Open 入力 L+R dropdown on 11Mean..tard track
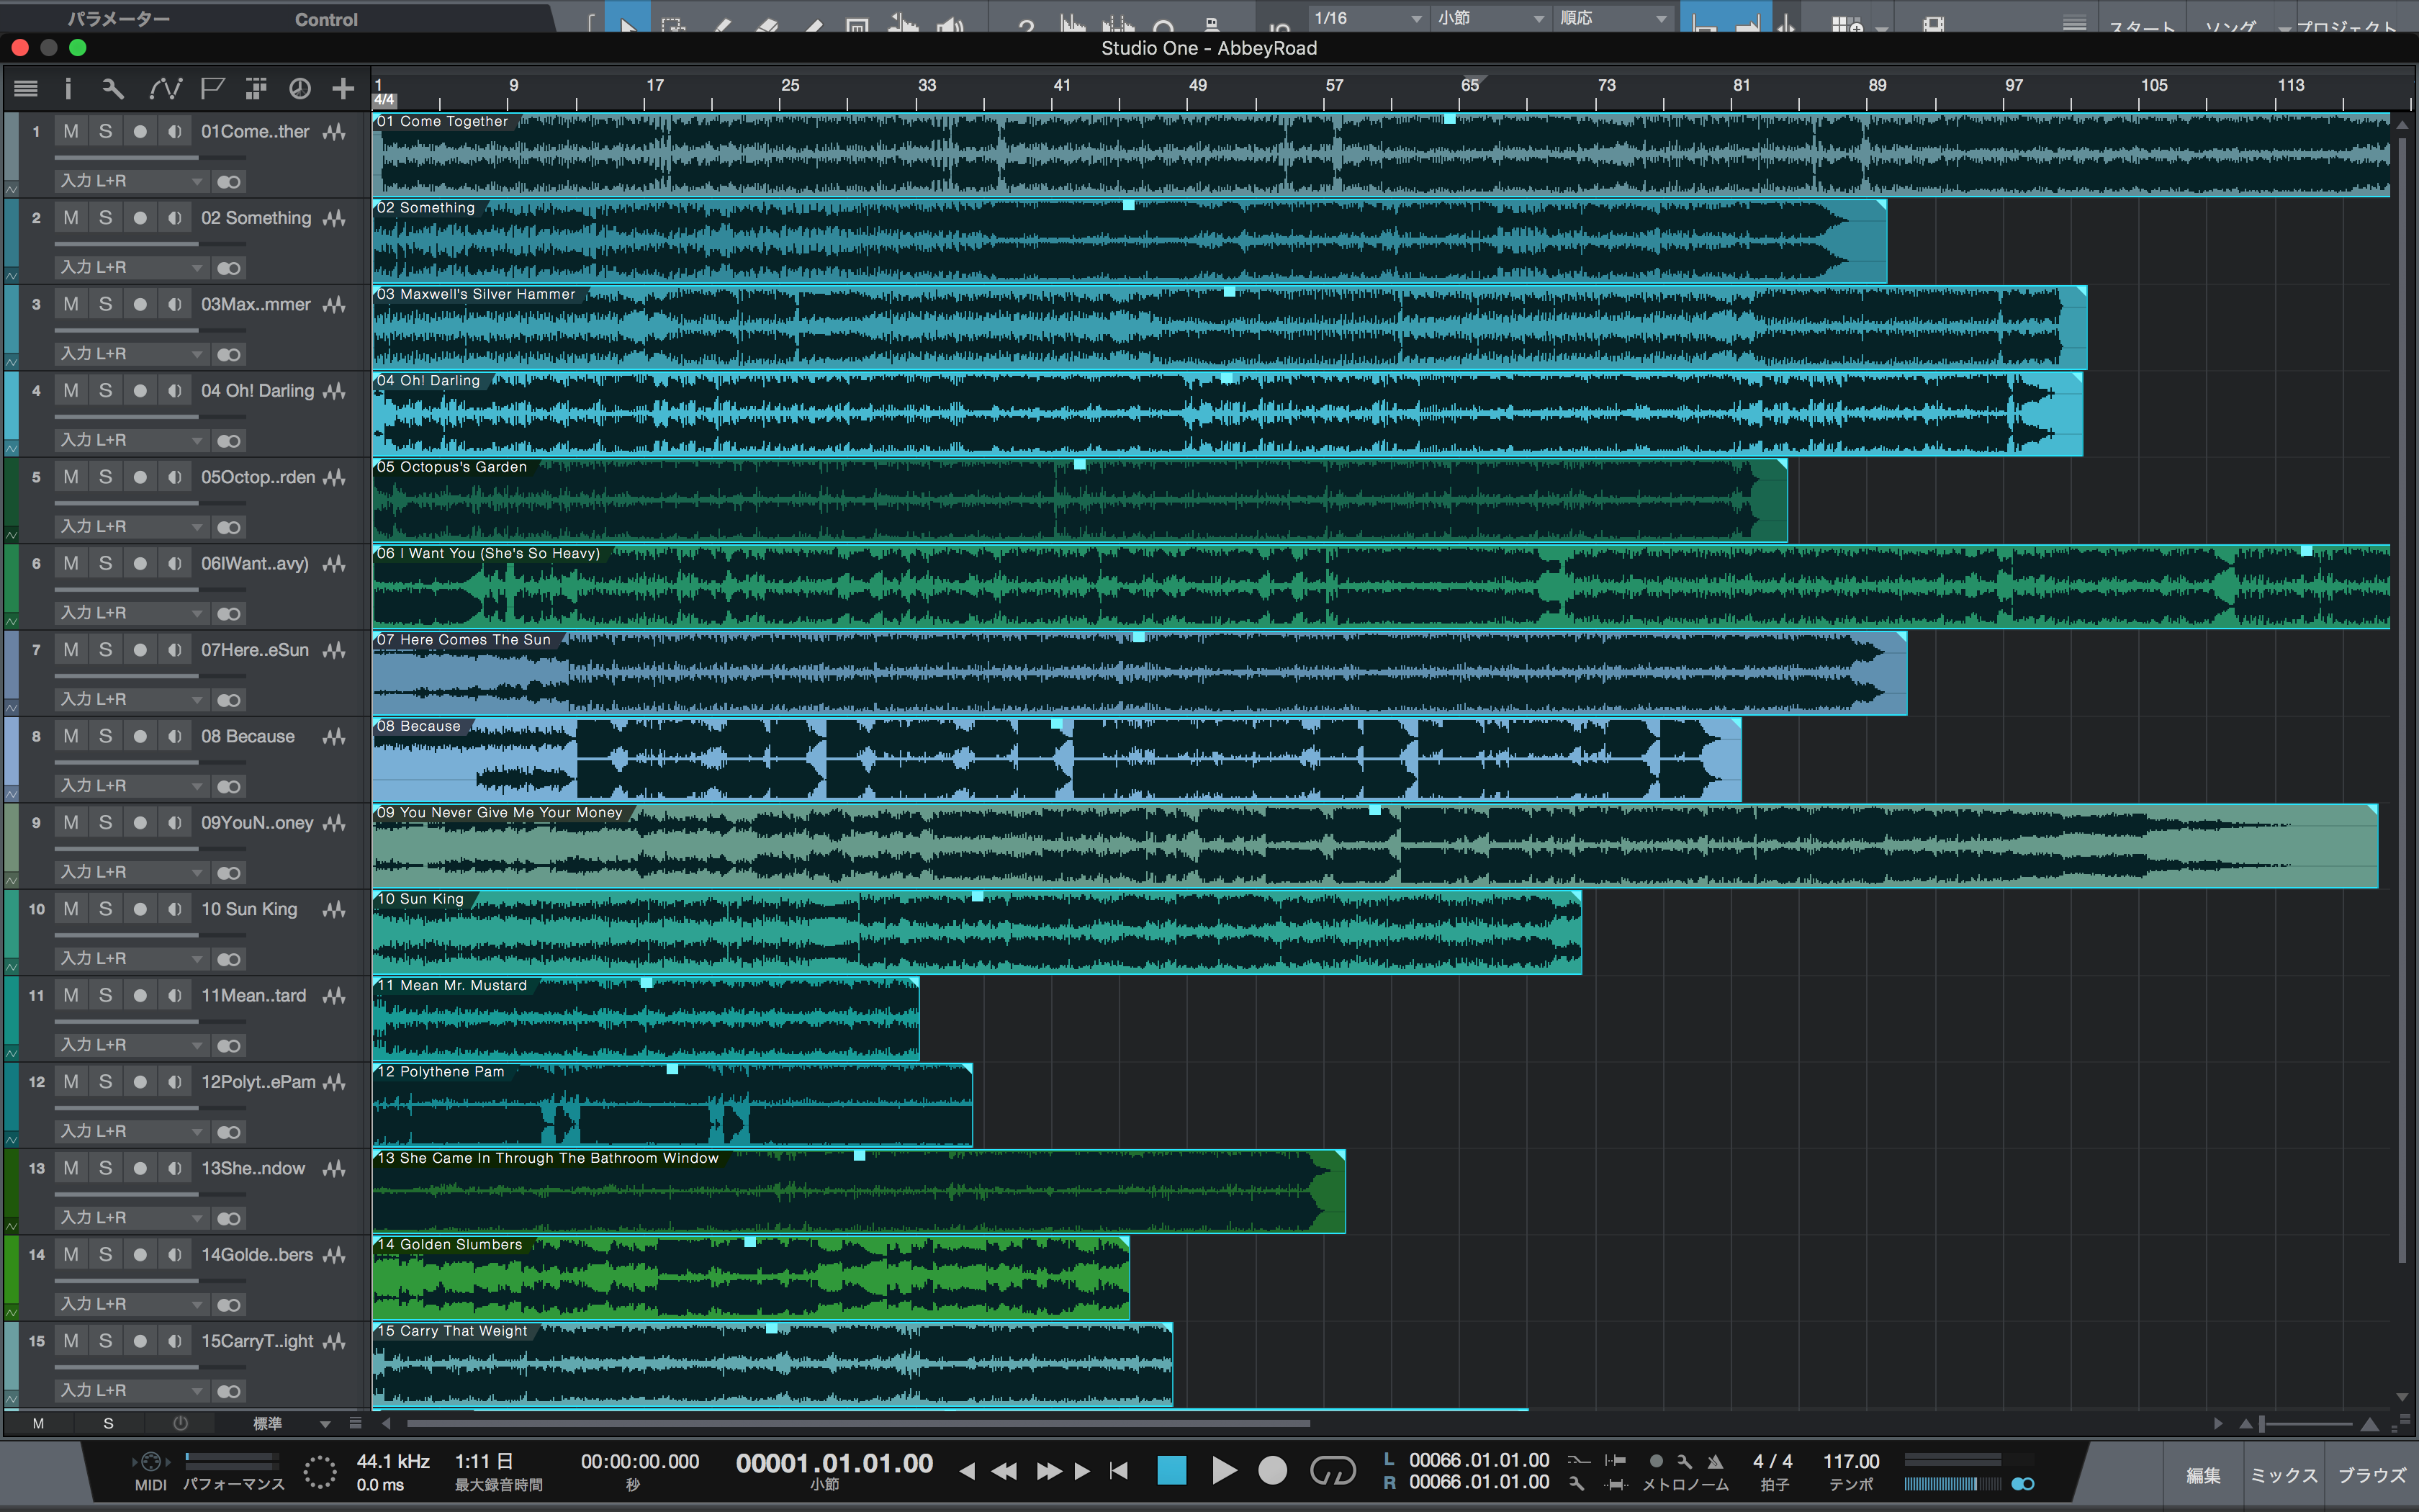2419x1512 pixels. click(x=131, y=1045)
